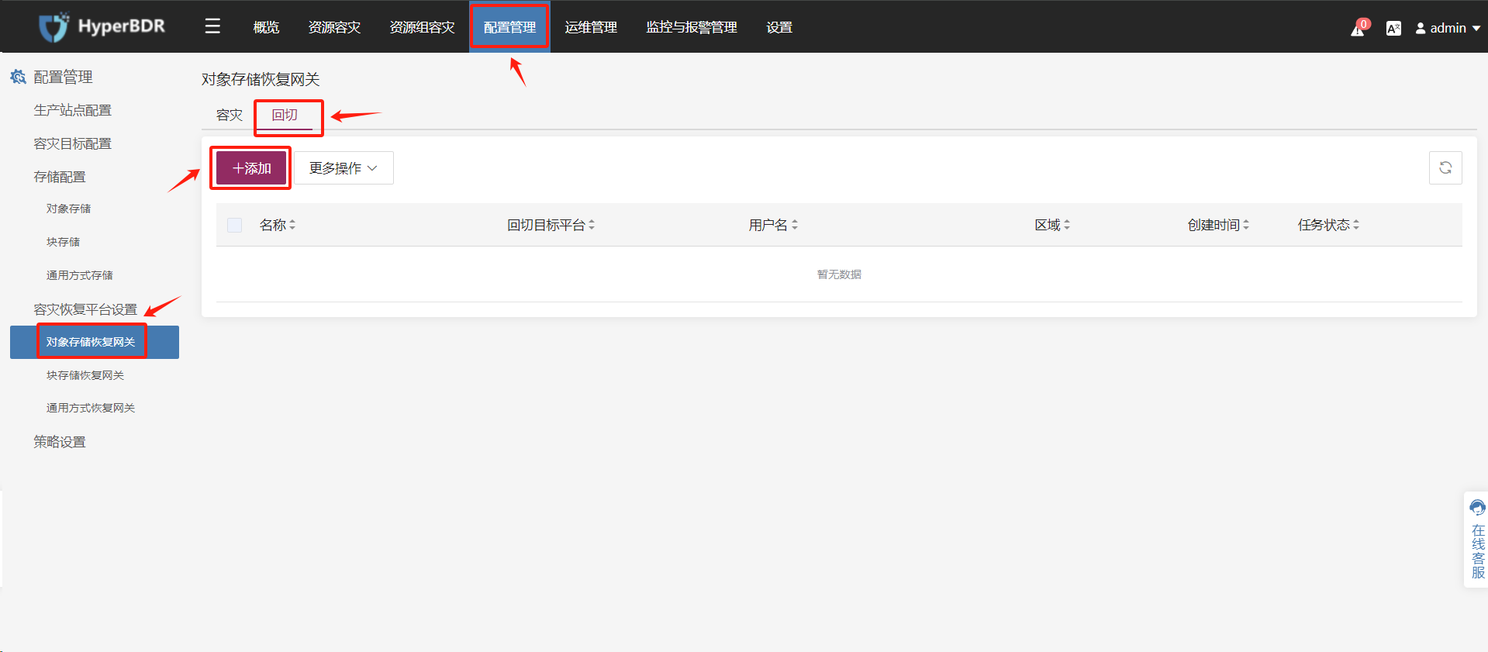Open the 设置 menu
Viewport: 1488px width, 652px height.
click(x=779, y=27)
